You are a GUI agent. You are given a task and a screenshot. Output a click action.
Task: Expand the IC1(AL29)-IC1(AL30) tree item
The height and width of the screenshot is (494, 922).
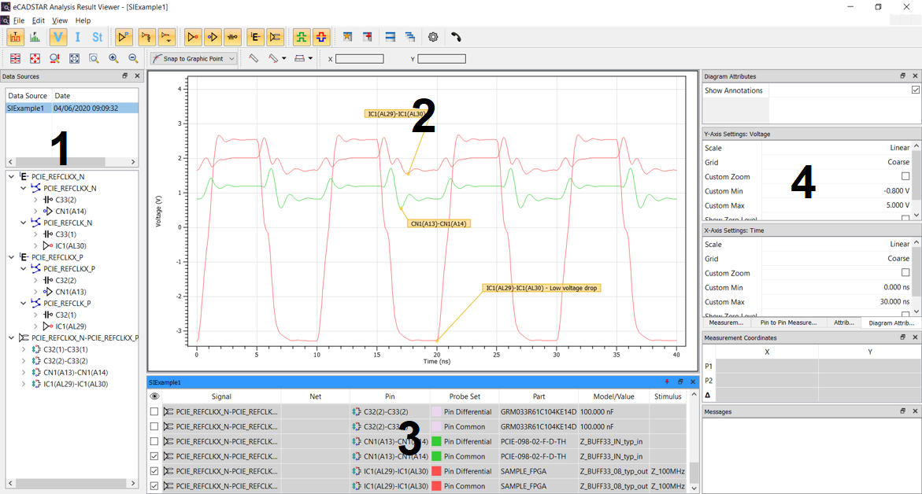24,384
